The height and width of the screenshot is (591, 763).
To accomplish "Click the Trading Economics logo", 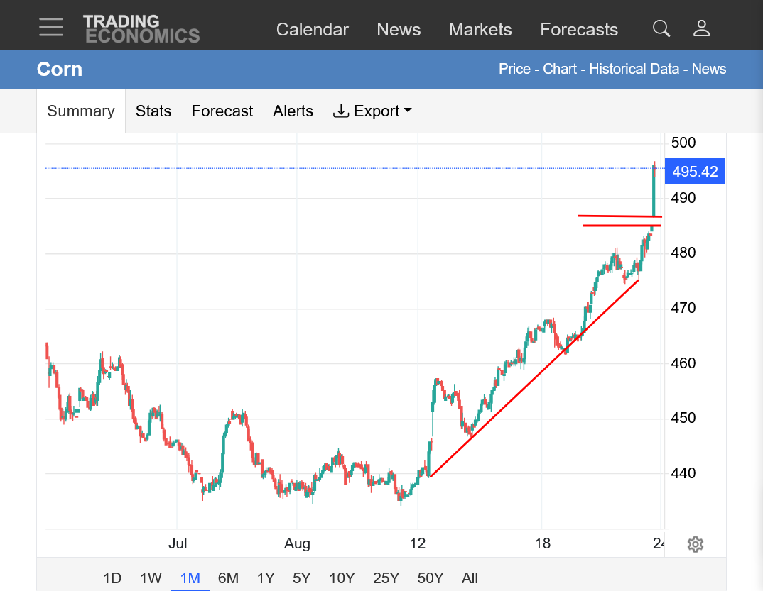I will tap(141, 28).
